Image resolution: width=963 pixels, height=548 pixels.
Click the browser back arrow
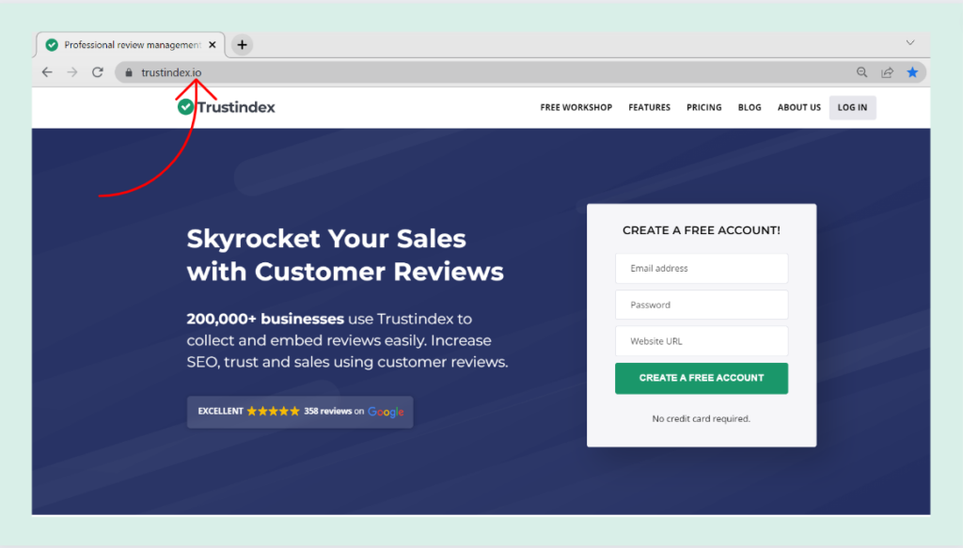click(x=47, y=72)
